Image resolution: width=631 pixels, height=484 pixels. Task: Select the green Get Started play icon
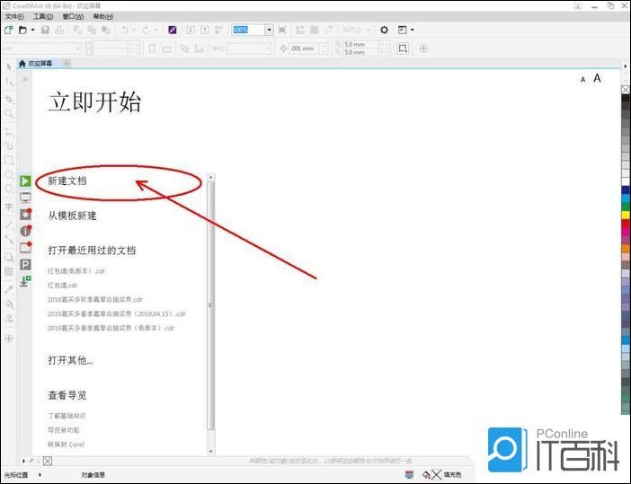(25, 180)
